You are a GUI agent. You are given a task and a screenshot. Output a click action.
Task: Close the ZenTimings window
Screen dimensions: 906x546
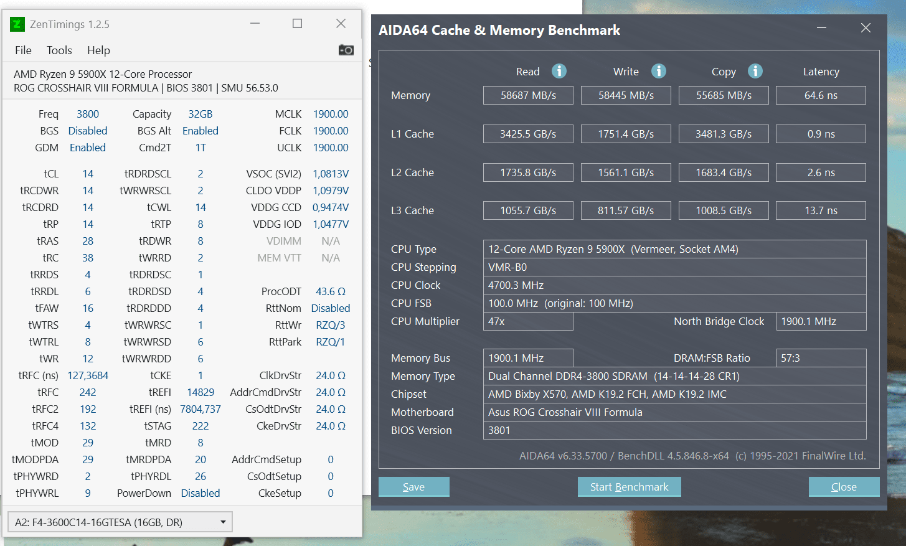pos(341,24)
